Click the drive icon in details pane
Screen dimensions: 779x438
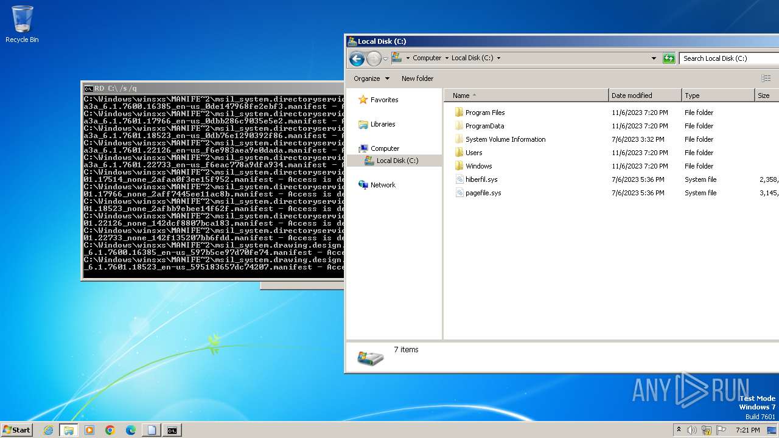(x=370, y=357)
